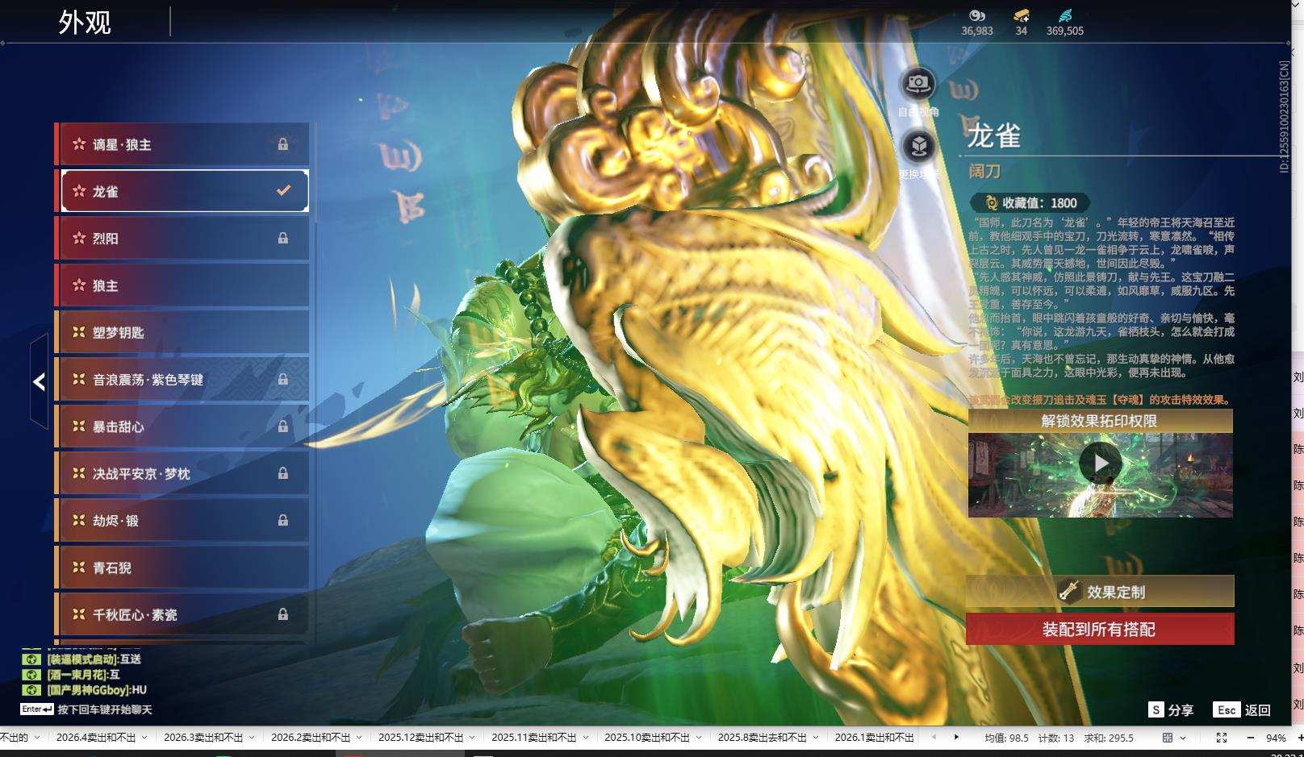Viewport: 1304px width, 757px height.
Task: Click the 外观 appearance title
Action: 85,23
